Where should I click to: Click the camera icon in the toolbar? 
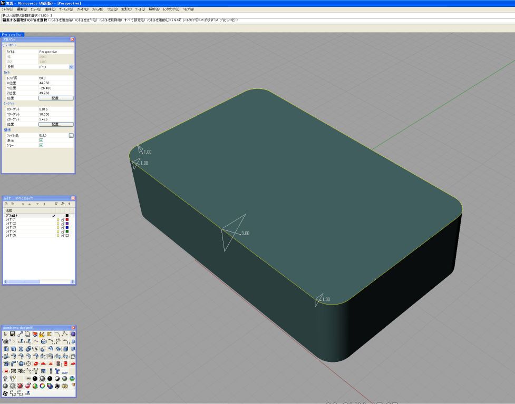(x=5, y=341)
